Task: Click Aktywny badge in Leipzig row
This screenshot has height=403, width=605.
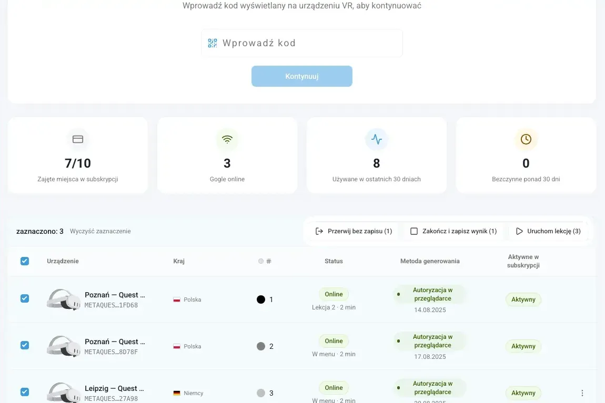Action: coord(523,393)
